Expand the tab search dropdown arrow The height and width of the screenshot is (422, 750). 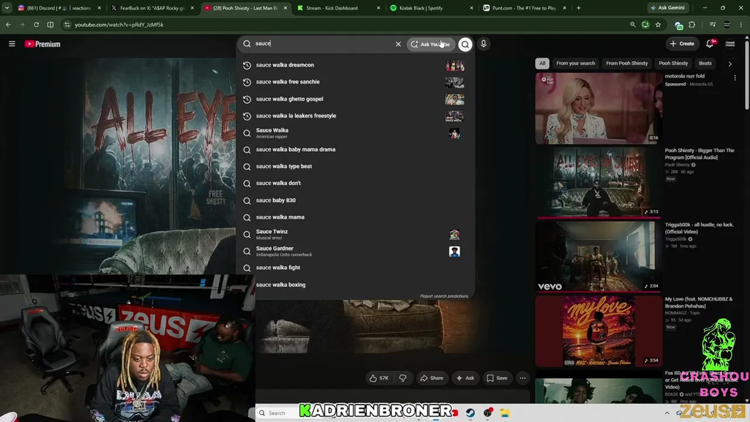click(7, 8)
